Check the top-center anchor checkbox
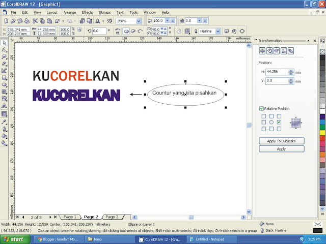Image resolution: width=326 pixels, height=244 pixels. pos(271,116)
